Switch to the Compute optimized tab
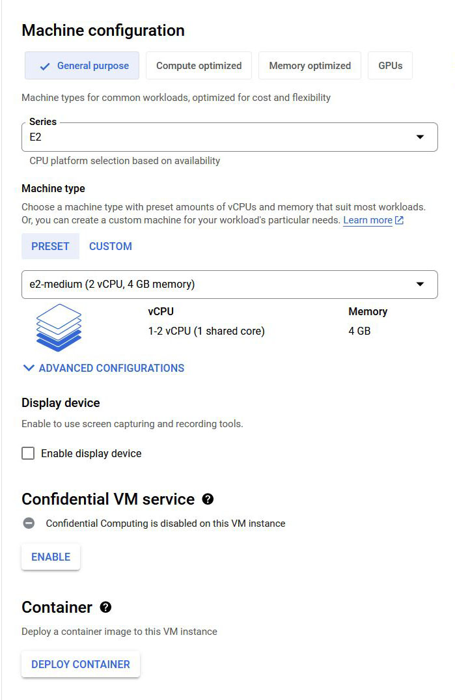455x700 pixels. tap(199, 66)
